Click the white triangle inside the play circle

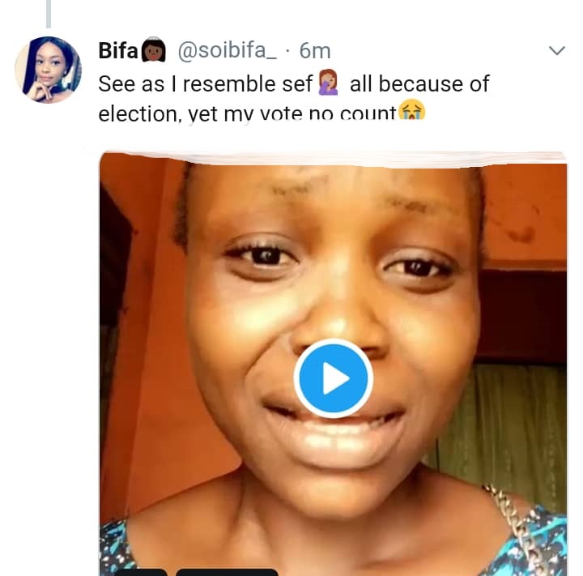[x=335, y=379]
